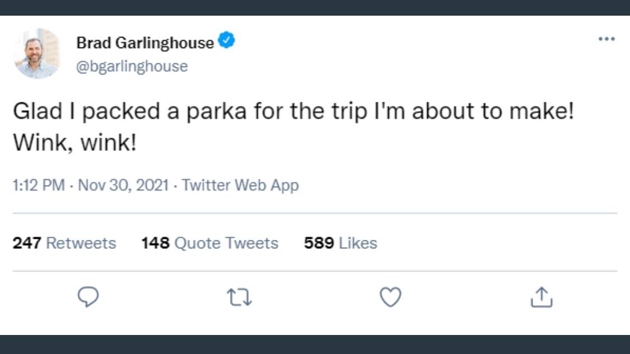Show the 589 Likes list

click(340, 243)
